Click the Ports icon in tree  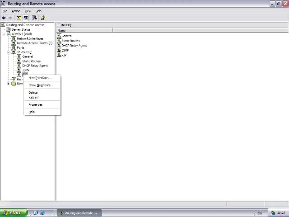pyautogui.click(x=14, y=47)
